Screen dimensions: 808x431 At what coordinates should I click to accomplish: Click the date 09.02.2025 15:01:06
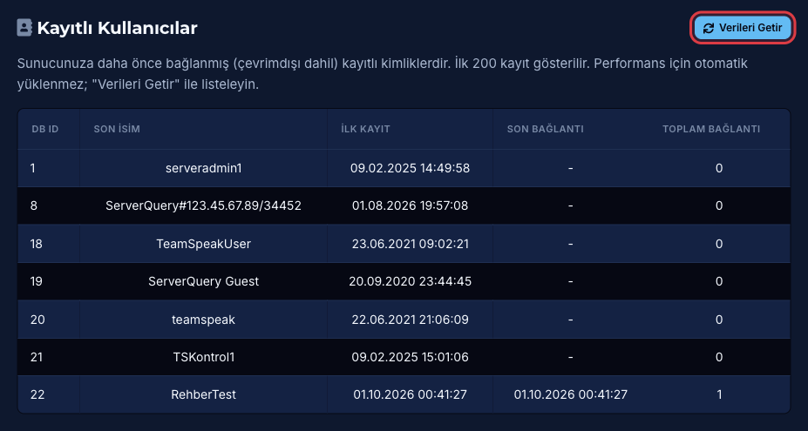[x=411, y=357]
